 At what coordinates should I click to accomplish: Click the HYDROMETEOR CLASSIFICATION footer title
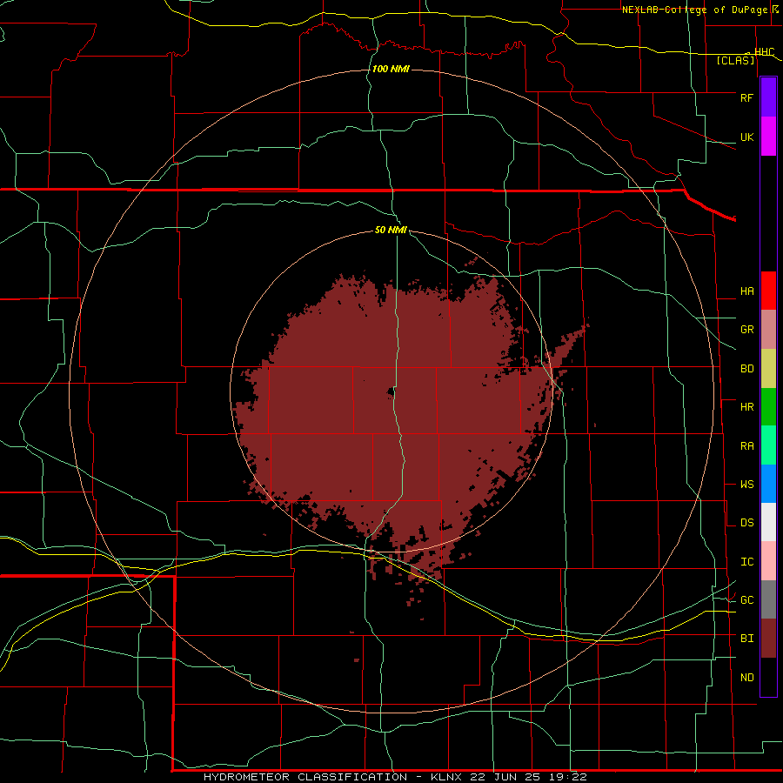coord(305,777)
